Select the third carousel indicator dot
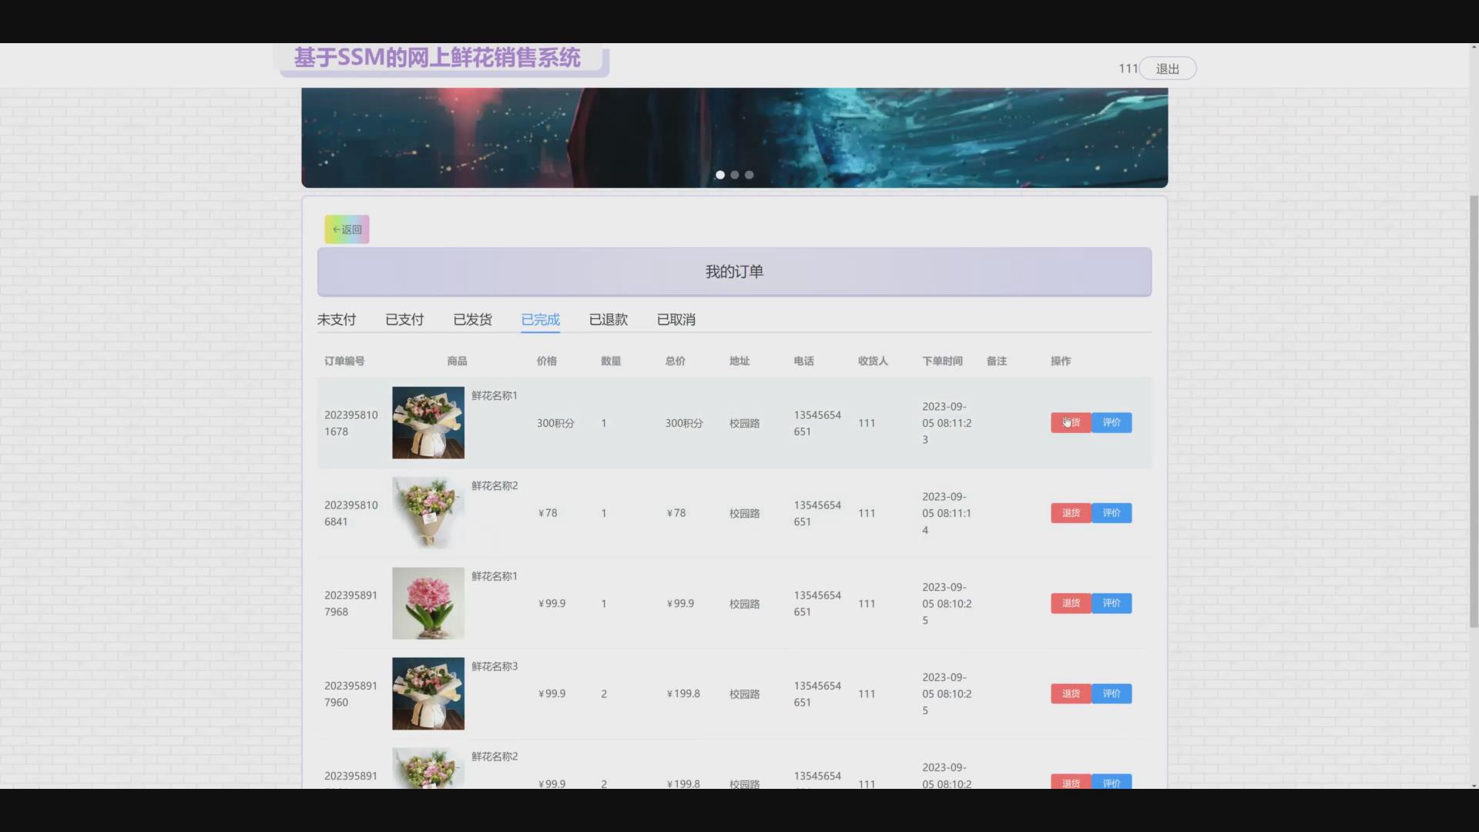 point(749,175)
